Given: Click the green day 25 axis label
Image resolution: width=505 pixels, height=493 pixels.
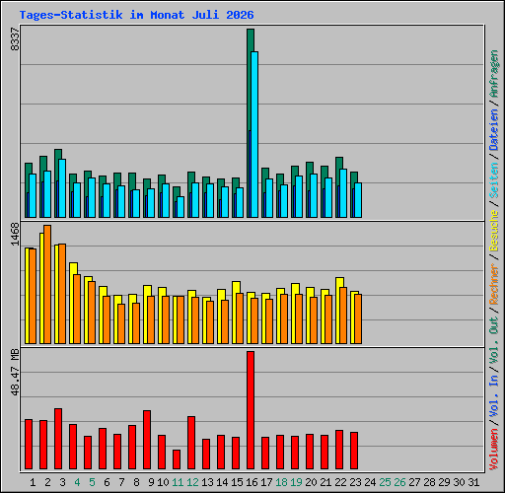Looking at the screenshot, I should [385, 482].
